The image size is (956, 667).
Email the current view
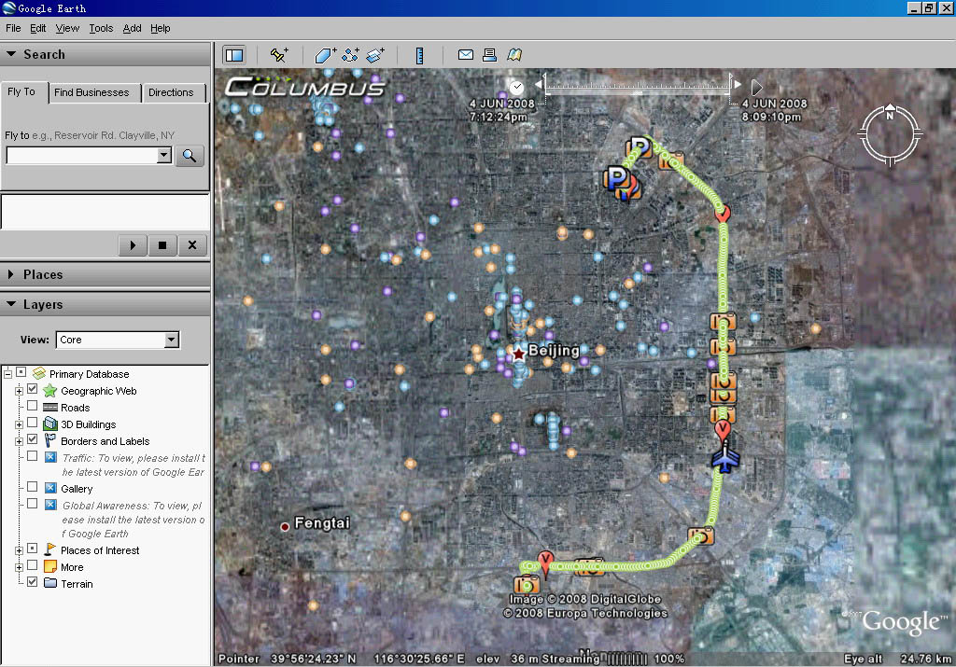pos(466,55)
